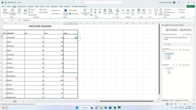The width and height of the screenshot is (196, 110).
Task: Open the Shapes gallery dropdown
Action: [32, 9]
